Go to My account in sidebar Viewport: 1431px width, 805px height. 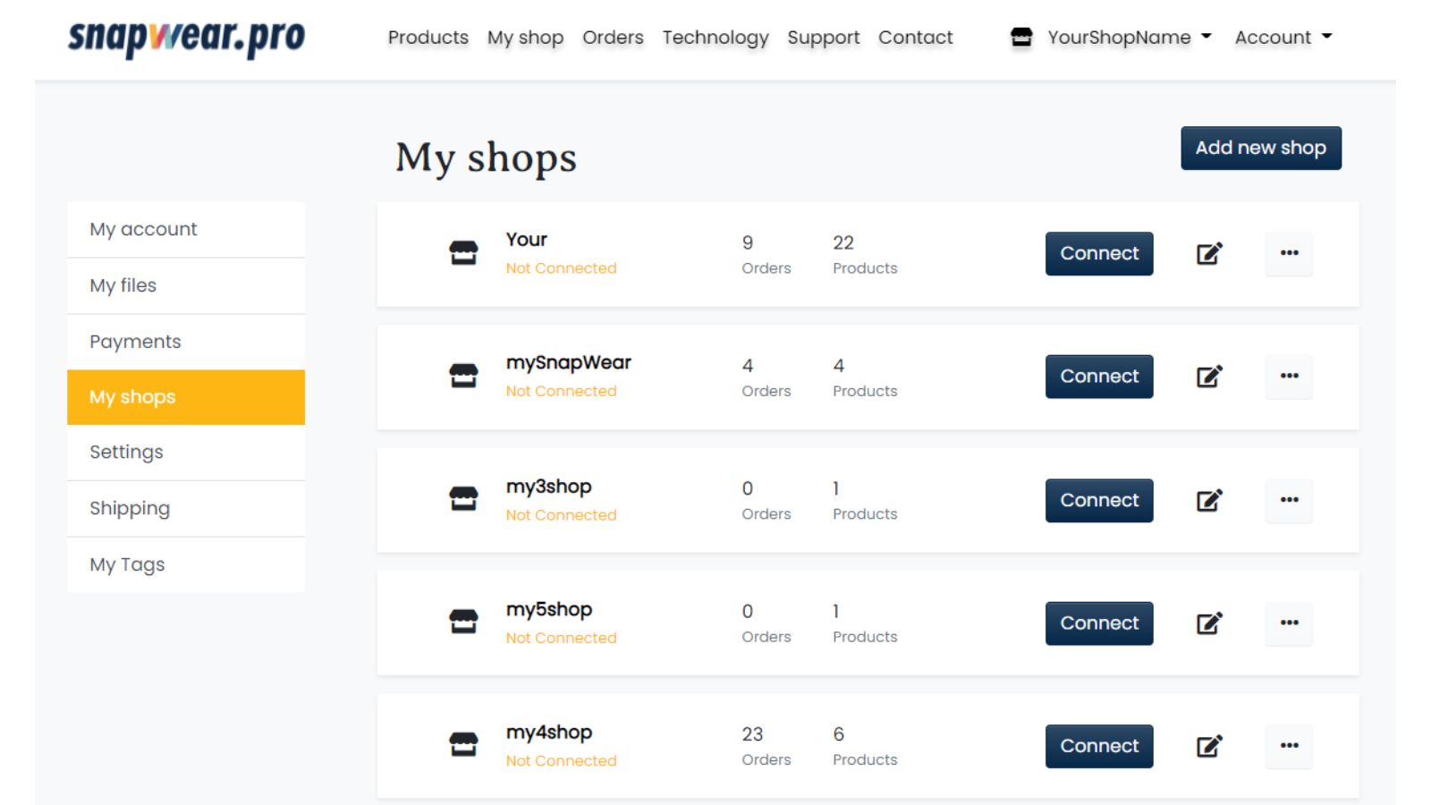186,230
